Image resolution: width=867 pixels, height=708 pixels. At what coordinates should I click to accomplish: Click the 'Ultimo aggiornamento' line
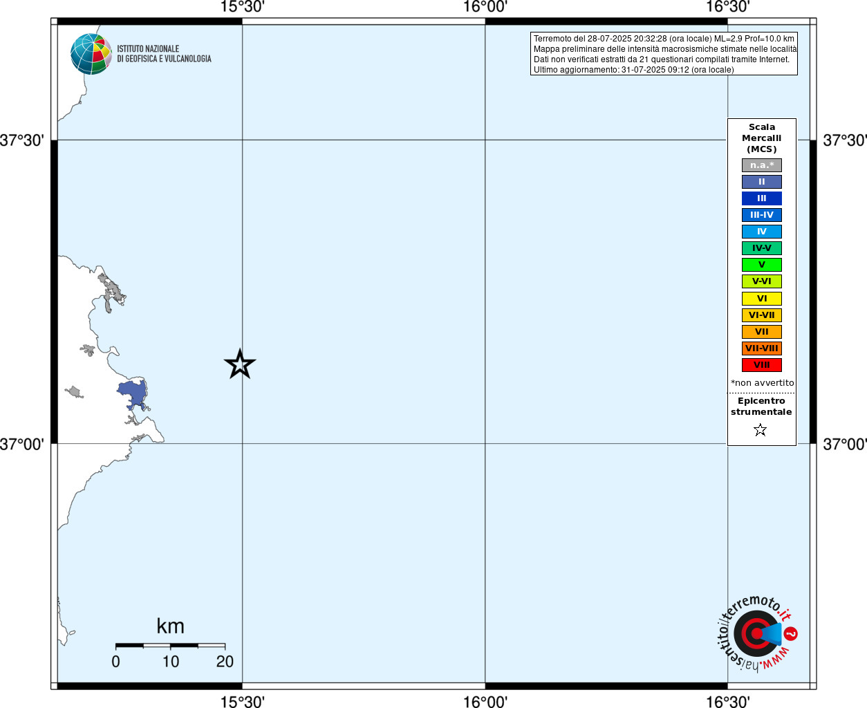click(x=634, y=70)
